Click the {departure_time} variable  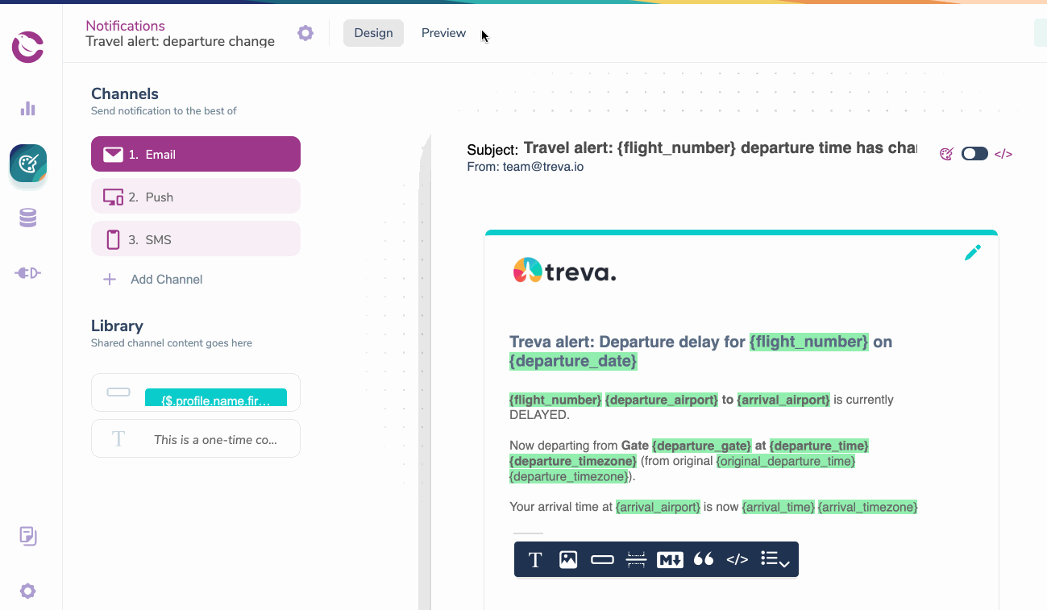pos(819,446)
